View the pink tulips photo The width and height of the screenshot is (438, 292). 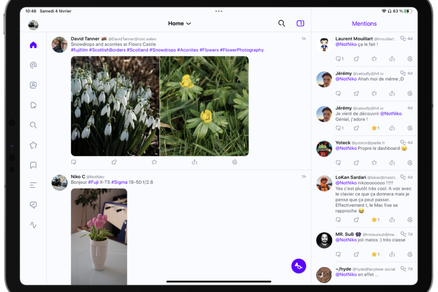[x=99, y=237]
